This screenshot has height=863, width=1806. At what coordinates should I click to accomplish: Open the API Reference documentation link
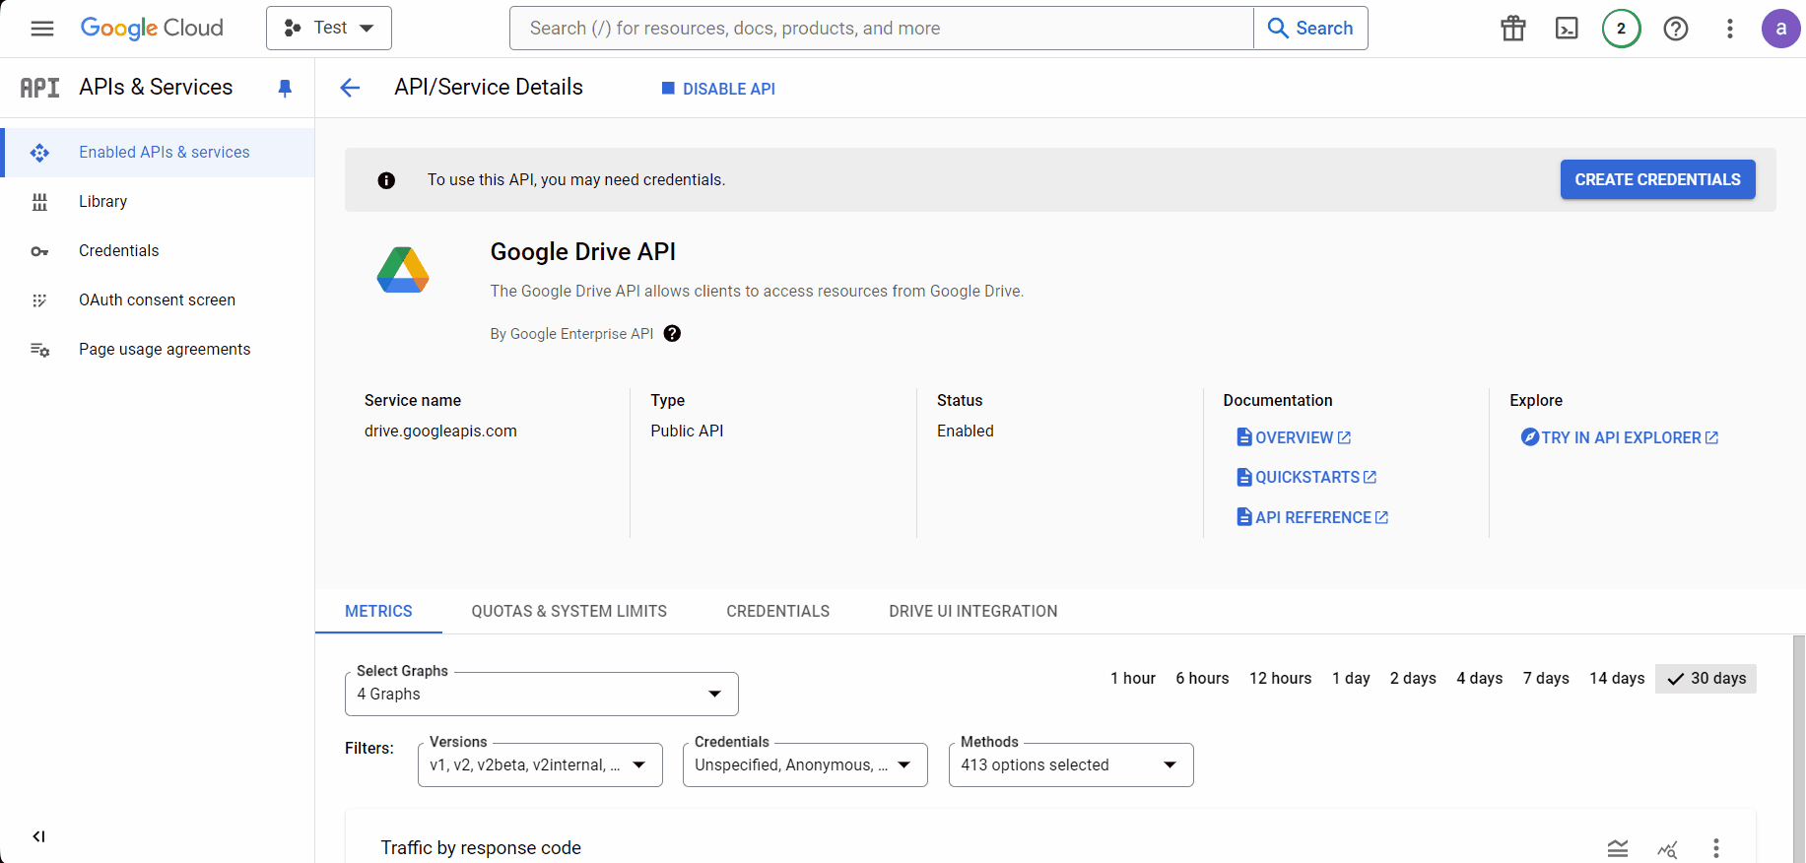coord(1312,517)
